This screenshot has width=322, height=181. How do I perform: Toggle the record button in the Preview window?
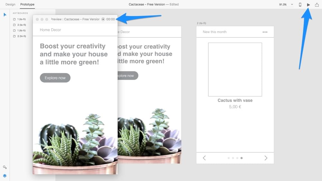(103, 19)
